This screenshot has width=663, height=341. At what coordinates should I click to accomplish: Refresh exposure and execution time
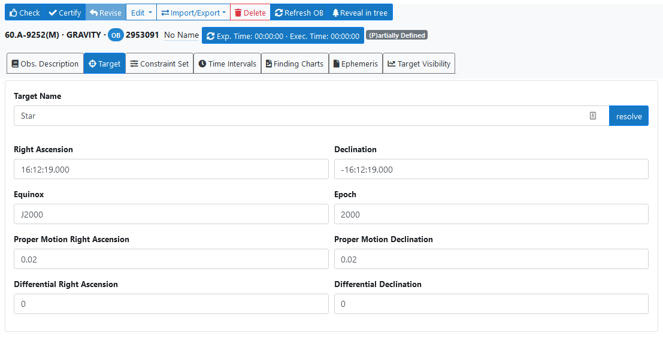(283, 36)
